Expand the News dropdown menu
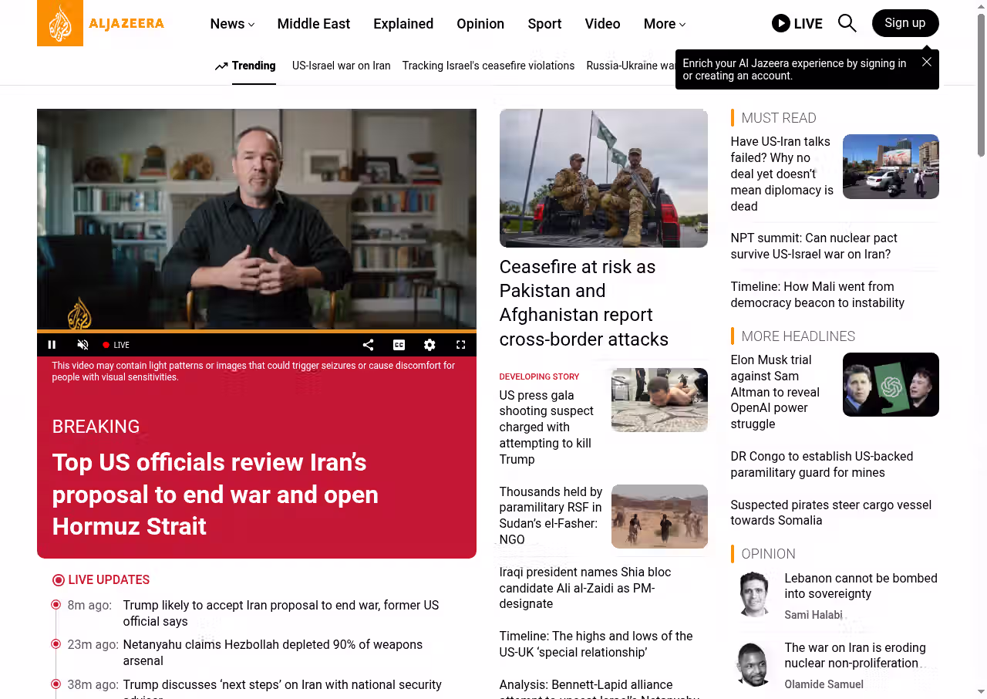 click(x=232, y=24)
